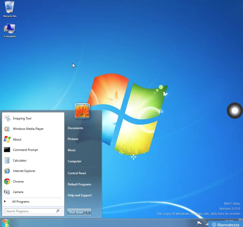Screen dimensions: 243x227
Task: Click the Action Center flag tray icon
Action: [199, 223]
